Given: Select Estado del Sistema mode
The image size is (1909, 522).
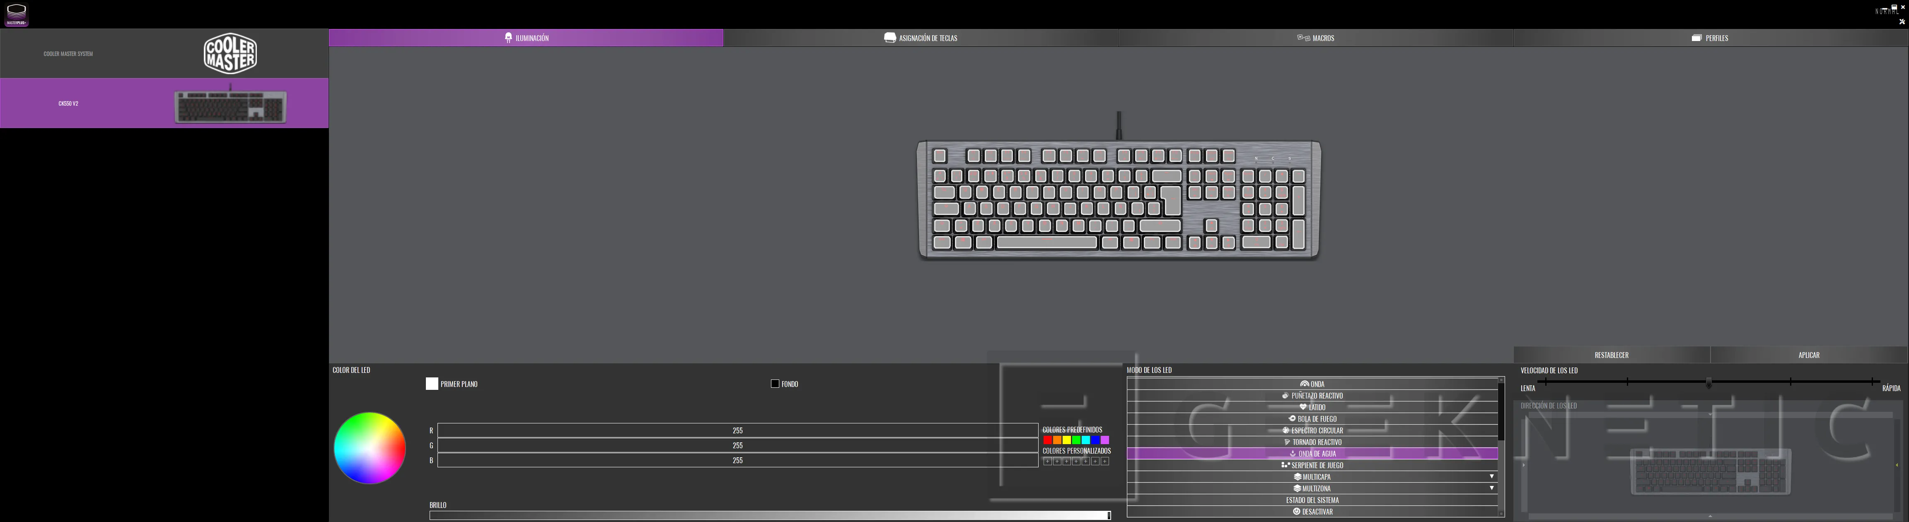Looking at the screenshot, I should click(x=1312, y=500).
